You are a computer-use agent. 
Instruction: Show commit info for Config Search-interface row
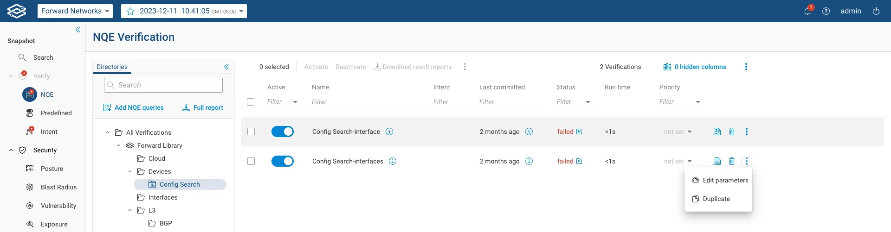(x=529, y=132)
